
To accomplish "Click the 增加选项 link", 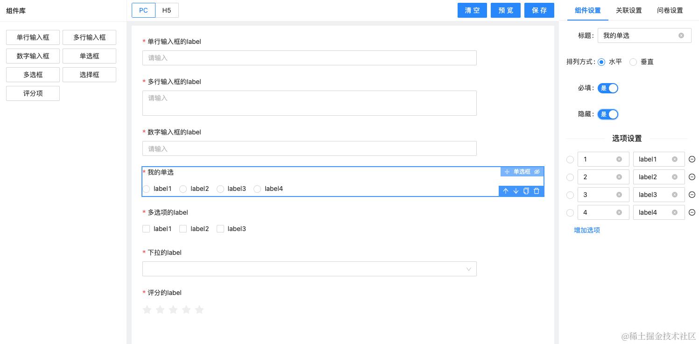I will pyautogui.click(x=587, y=230).
